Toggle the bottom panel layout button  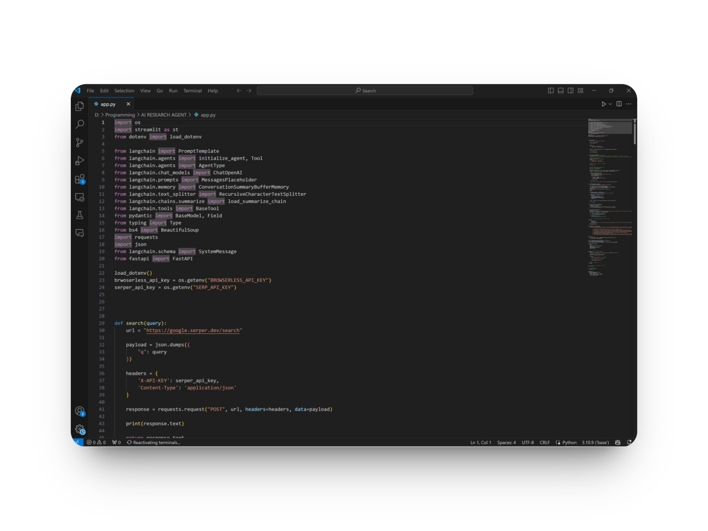(560, 91)
